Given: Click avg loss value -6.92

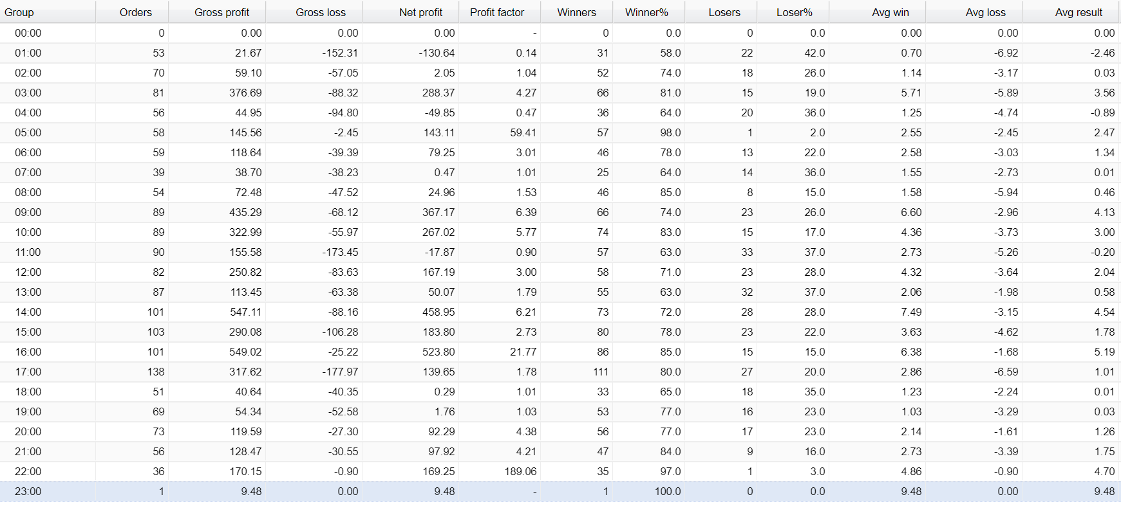Looking at the screenshot, I should 1006,53.
